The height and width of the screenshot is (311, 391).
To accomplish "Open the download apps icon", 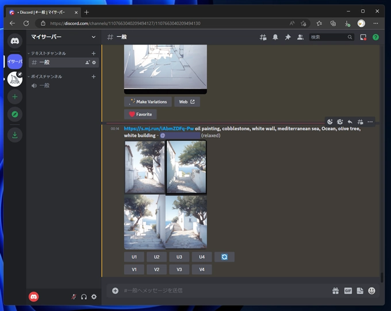I will pos(15,135).
